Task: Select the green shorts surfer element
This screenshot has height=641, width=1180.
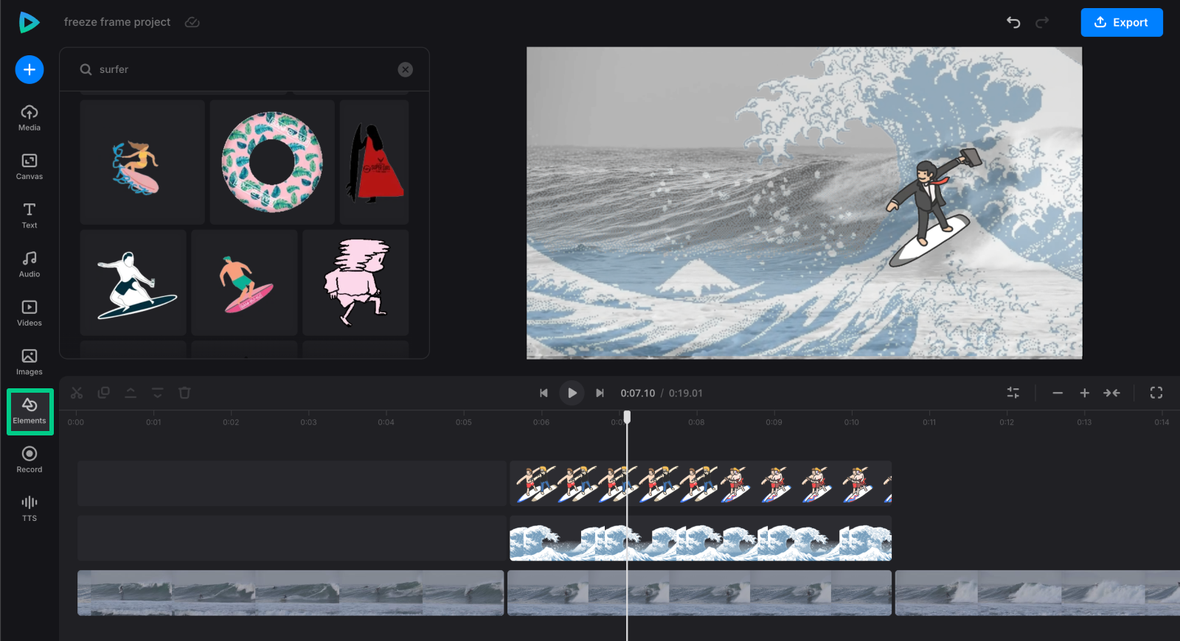Action: [x=244, y=283]
